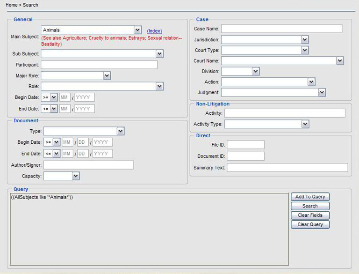Expand the Jurisdiction dropdown
The width and height of the screenshot is (359, 274).
265,39
